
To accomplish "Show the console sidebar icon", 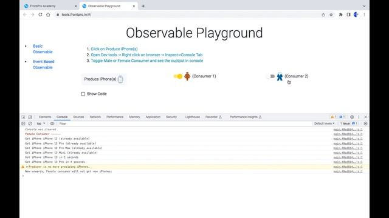I will click(x=23, y=124).
